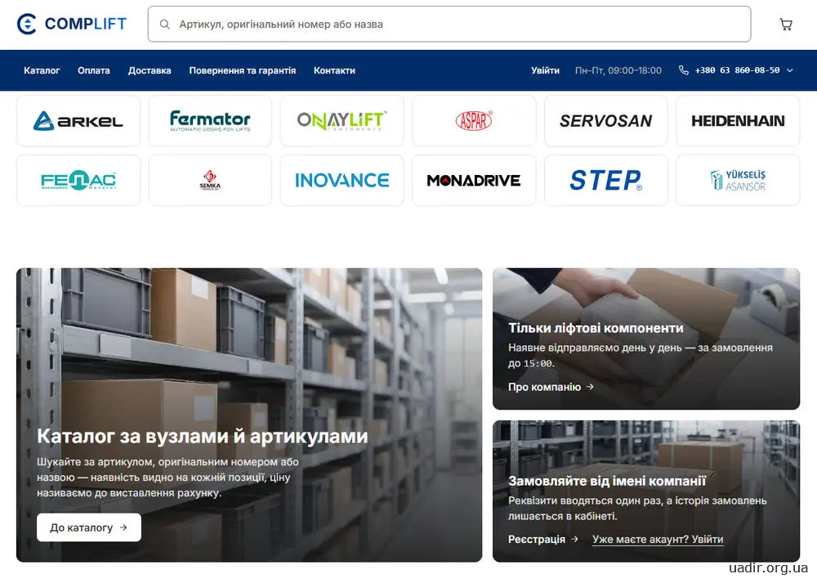Image resolution: width=817 pixels, height=583 pixels.
Task: Open the Контакти menu item
Action: pyautogui.click(x=334, y=70)
